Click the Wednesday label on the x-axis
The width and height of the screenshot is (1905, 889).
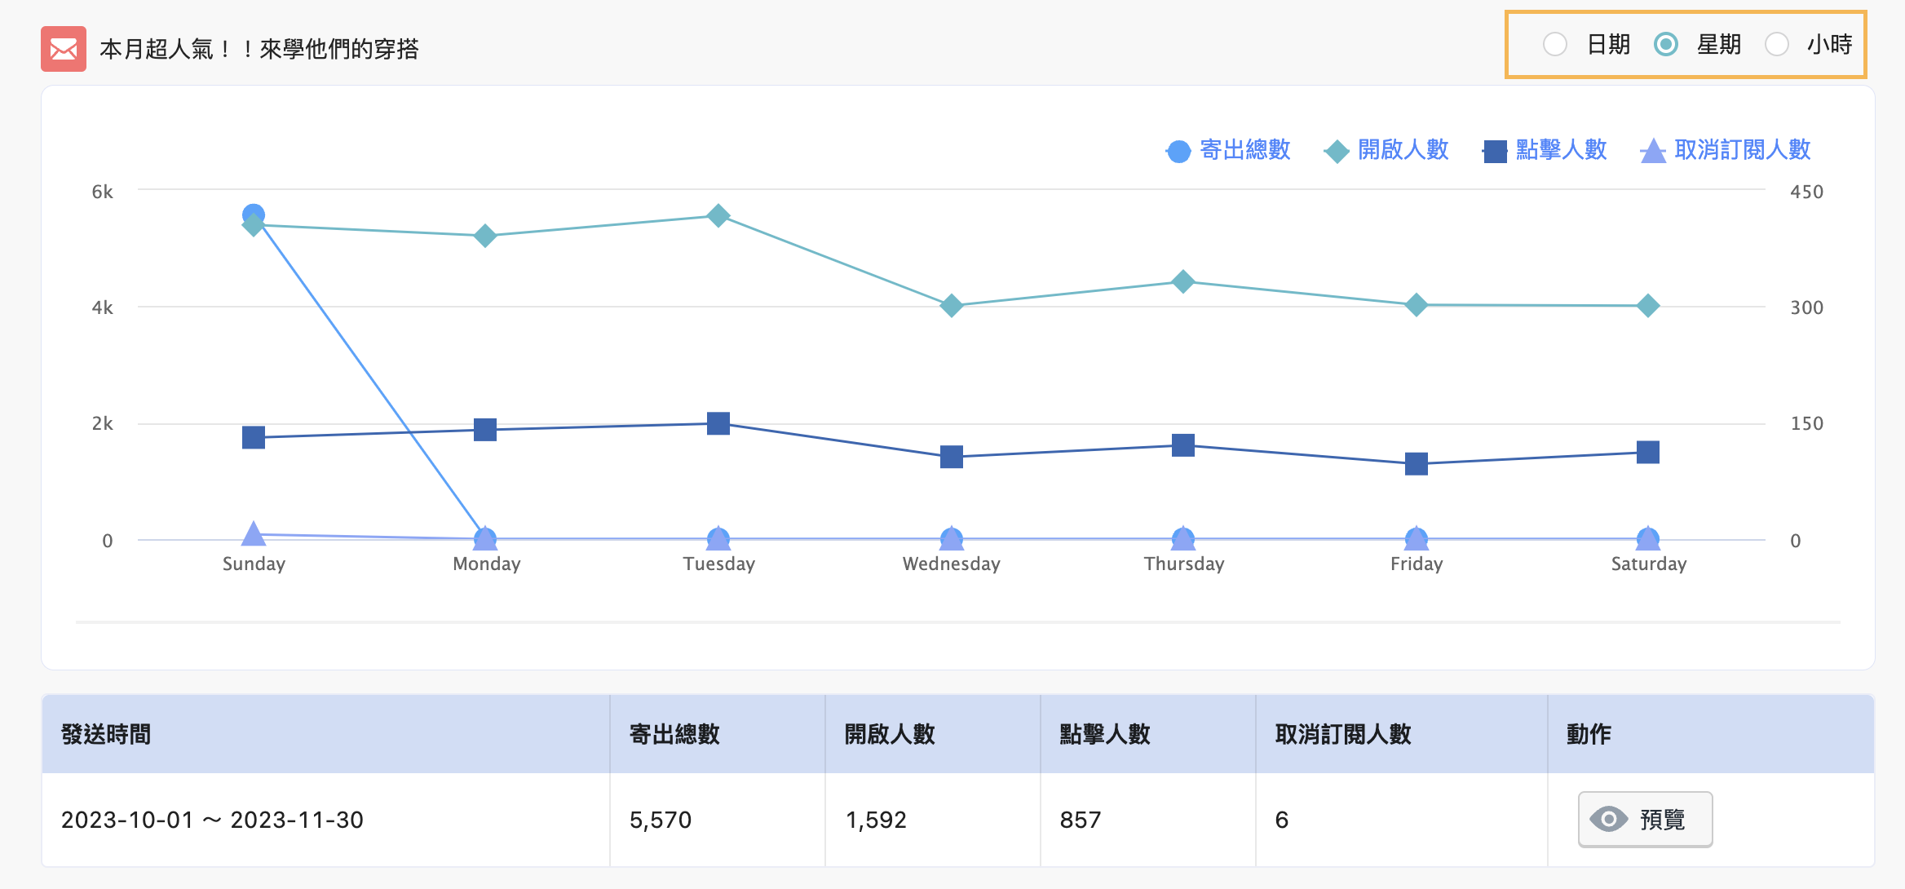pyautogui.click(x=951, y=563)
